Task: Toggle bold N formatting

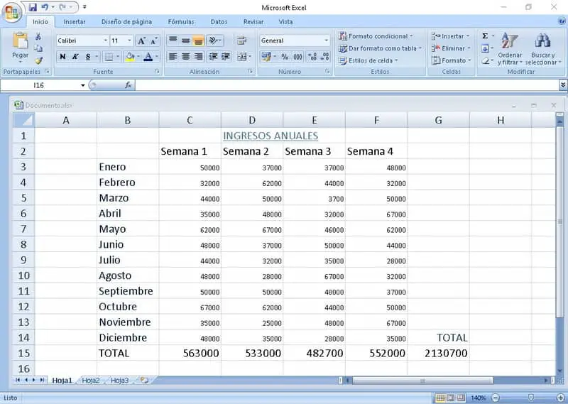Action: click(x=62, y=57)
